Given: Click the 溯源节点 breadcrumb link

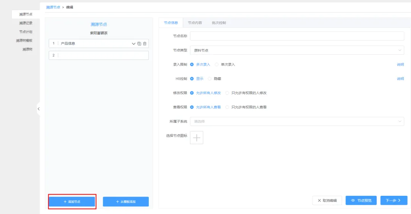Looking at the screenshot, I should pyautogui.click(x=53, y=7).
